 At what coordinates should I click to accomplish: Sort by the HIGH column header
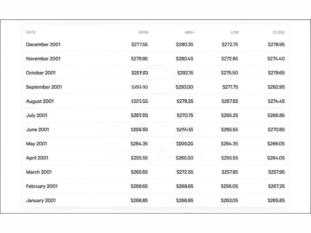click(189, 33)
